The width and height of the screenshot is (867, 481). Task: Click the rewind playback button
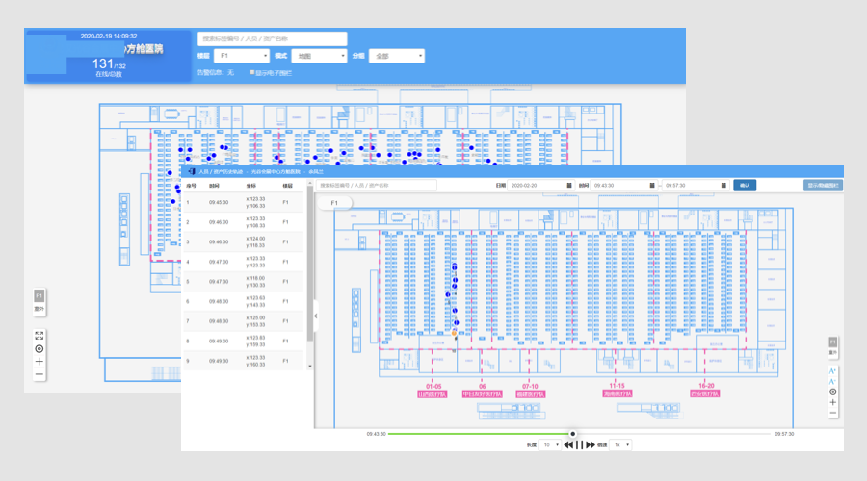tap(568, 445)
